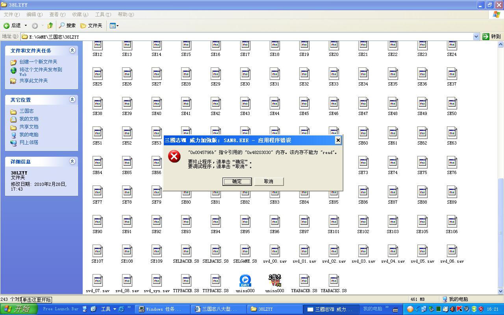The height and width of the screenshot is (315, 504).
Task: Collapse the 详细信息 panel
Action: click(x=72, y=161)
